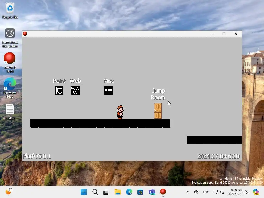Launch Edge from the taskbar
Image resolution: width=264 pixels, height=198 pixels.
[129, 192]
